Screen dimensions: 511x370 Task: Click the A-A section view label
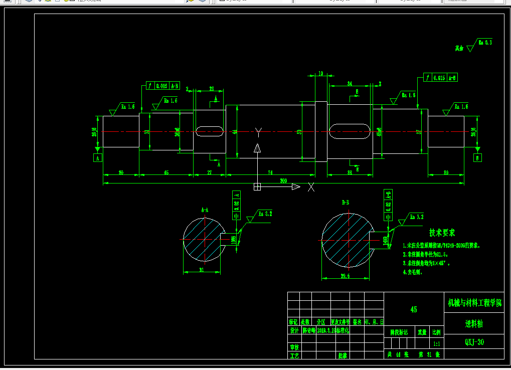[x=205, y=210]
